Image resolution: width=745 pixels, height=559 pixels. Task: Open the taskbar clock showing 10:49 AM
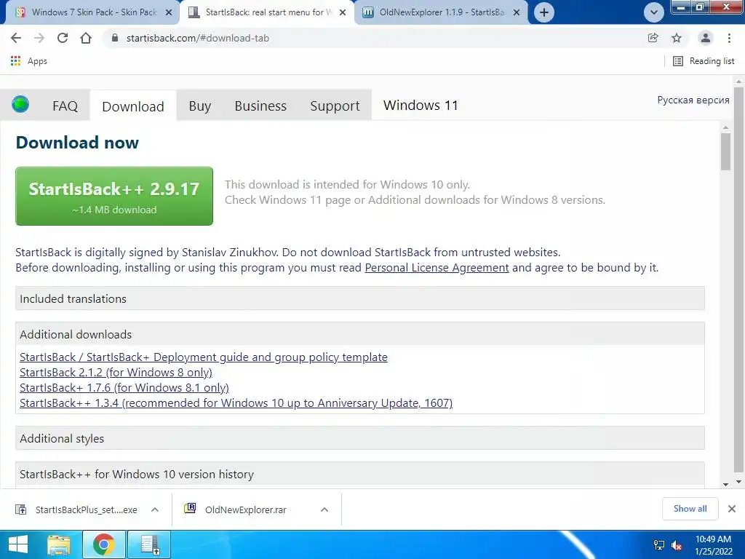coord(713,545)
